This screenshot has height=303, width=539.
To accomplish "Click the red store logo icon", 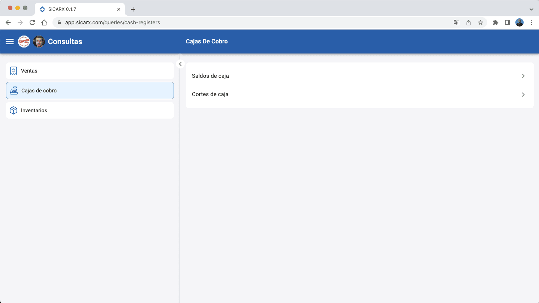I will coord(24,42).
